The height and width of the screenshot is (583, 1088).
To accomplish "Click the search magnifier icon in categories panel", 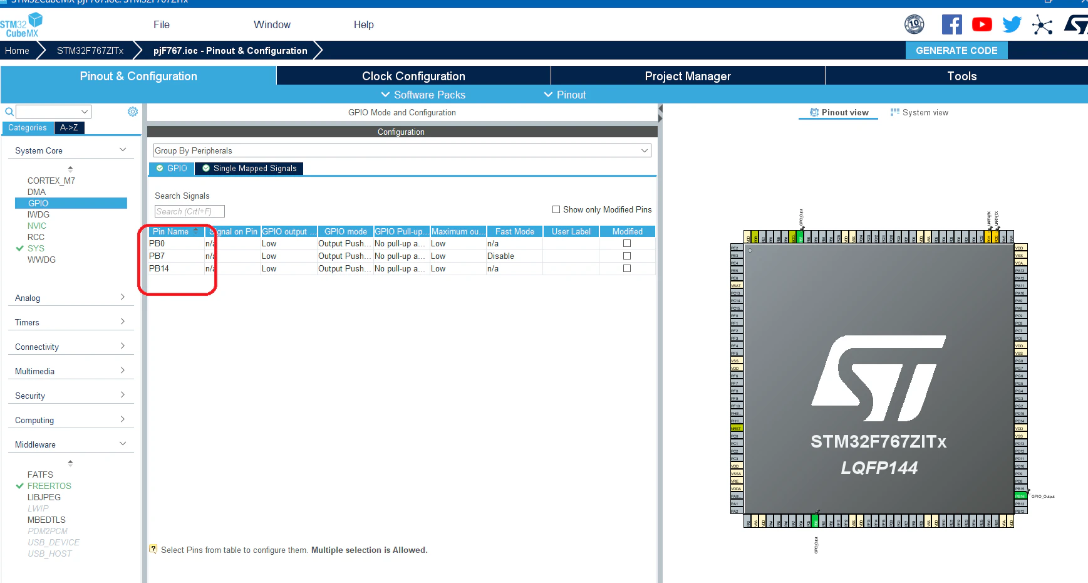I will tap(9, 112).
